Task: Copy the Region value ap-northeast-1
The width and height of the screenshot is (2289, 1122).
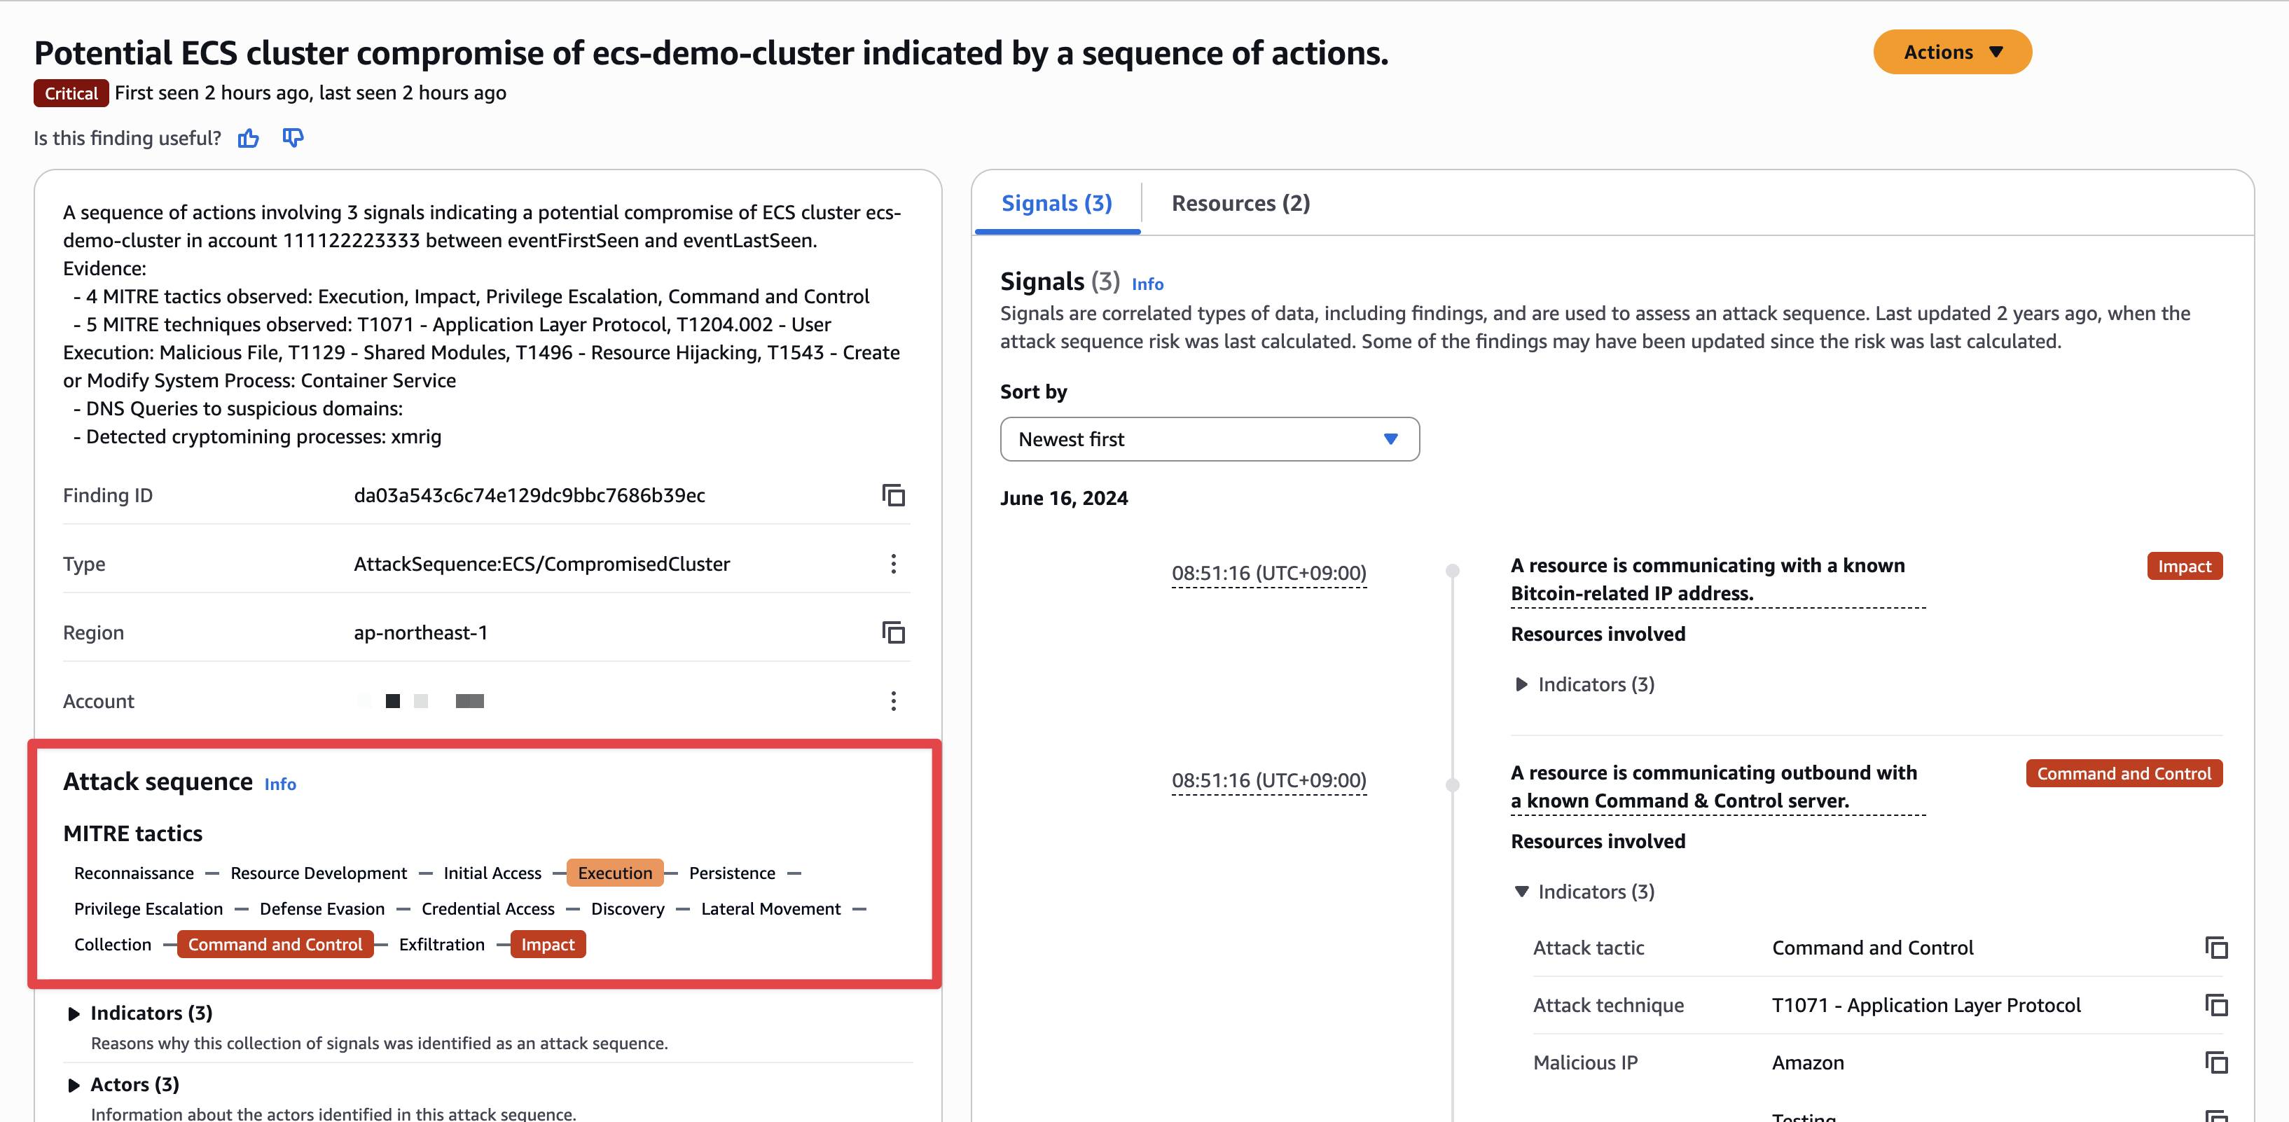Action: pos(893,632)
